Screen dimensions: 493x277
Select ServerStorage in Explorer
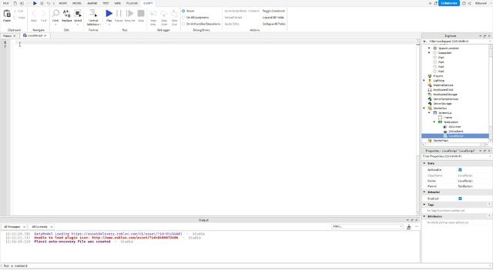click(x=442, y=104)
